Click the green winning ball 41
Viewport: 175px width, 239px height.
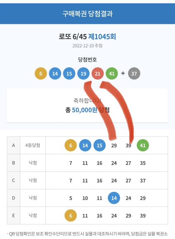coord(112,74)
